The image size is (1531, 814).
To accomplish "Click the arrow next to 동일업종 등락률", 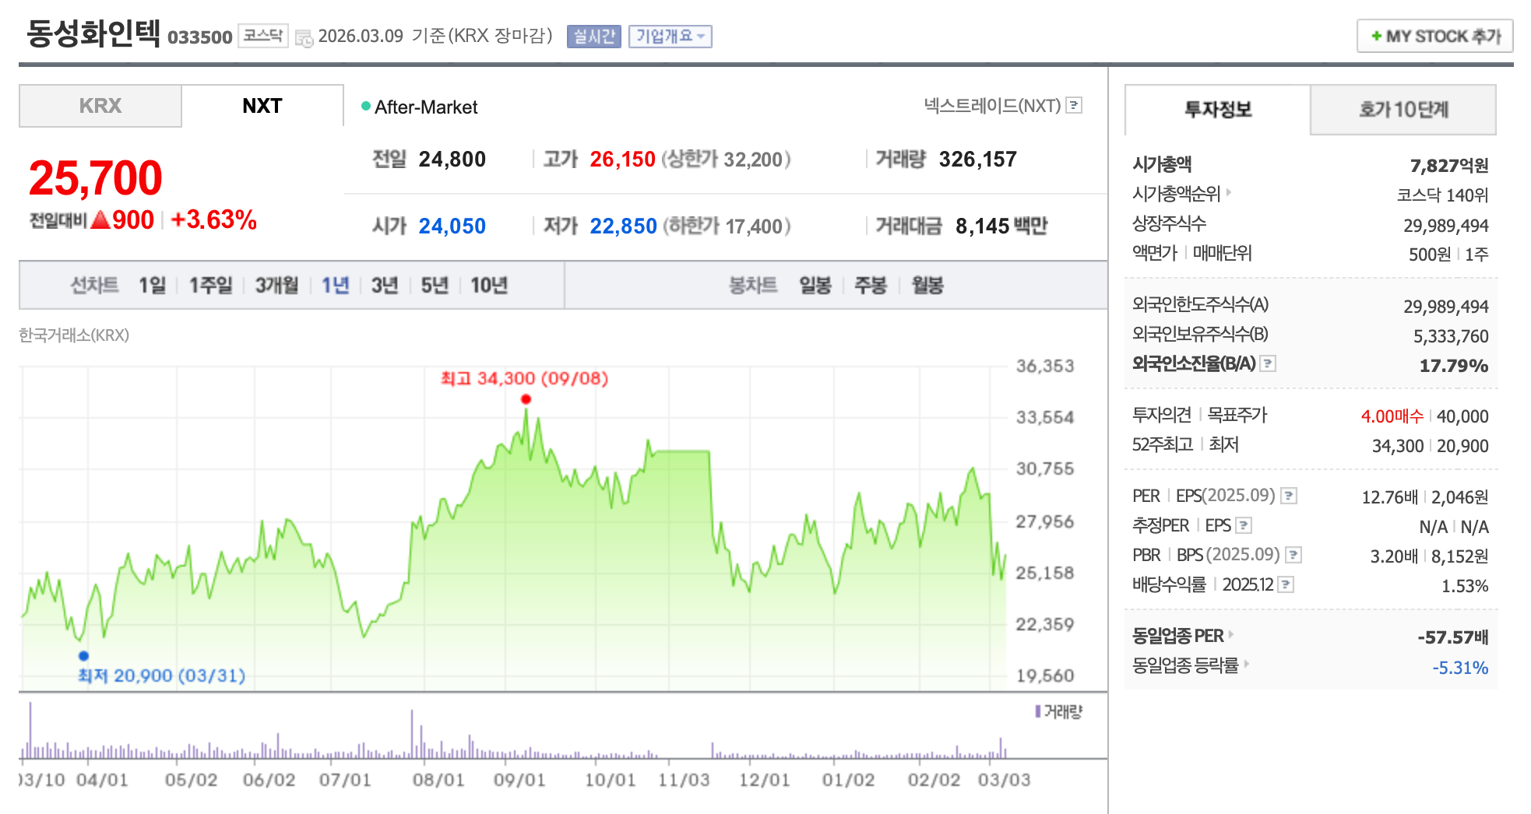I will 1246,664.
